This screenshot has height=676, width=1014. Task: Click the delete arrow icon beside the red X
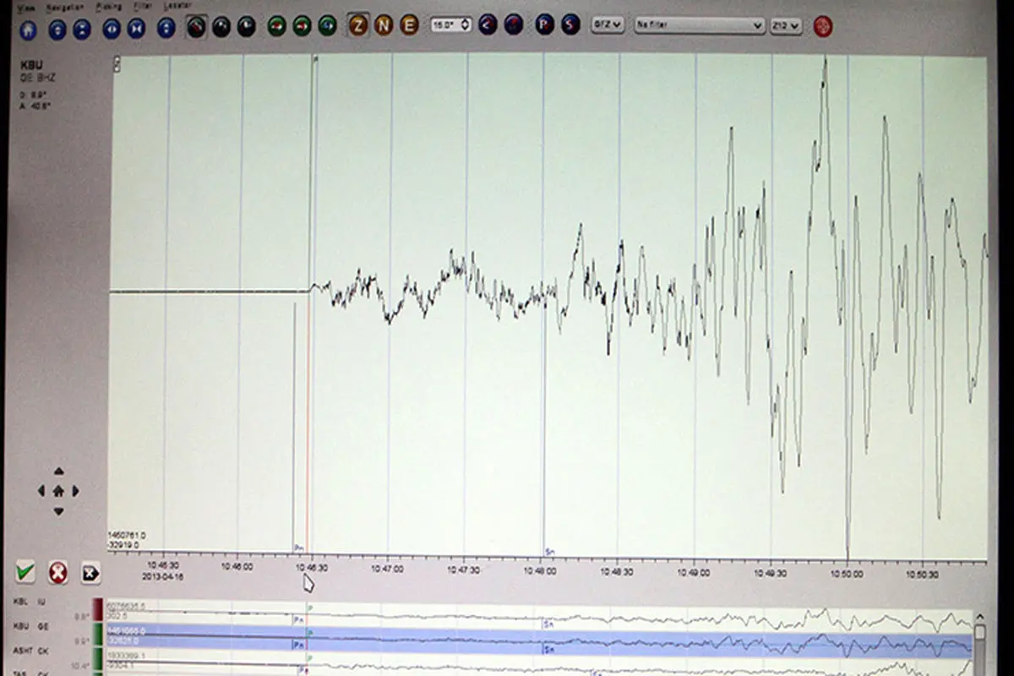pyautogui.click(x=90, y=573)
